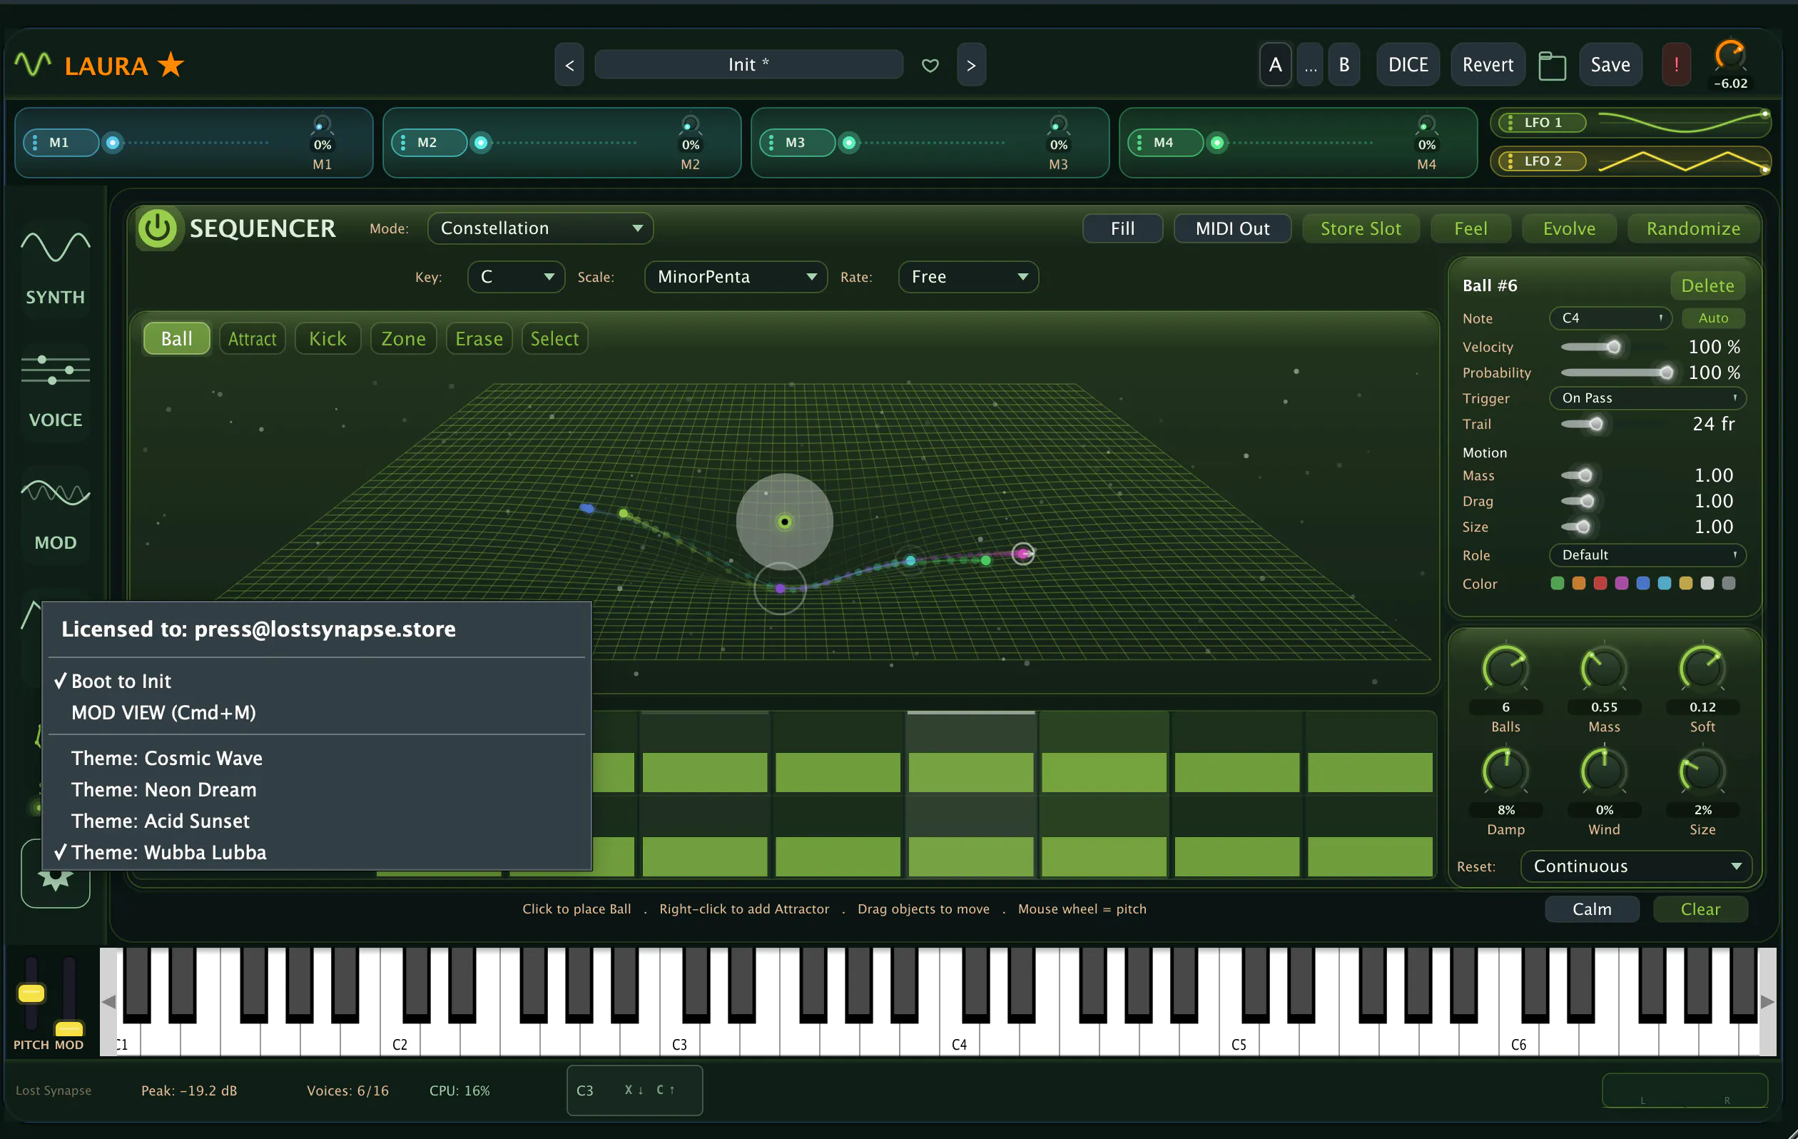Choose Theme: Acid Sunset
Viewport: 1798px width, 1139px height.
[x=317, y=821]
